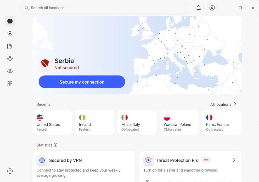Click the red not-secured shield icon
Viewport: 259px width, 182px height.
click(x=45, y=63)
